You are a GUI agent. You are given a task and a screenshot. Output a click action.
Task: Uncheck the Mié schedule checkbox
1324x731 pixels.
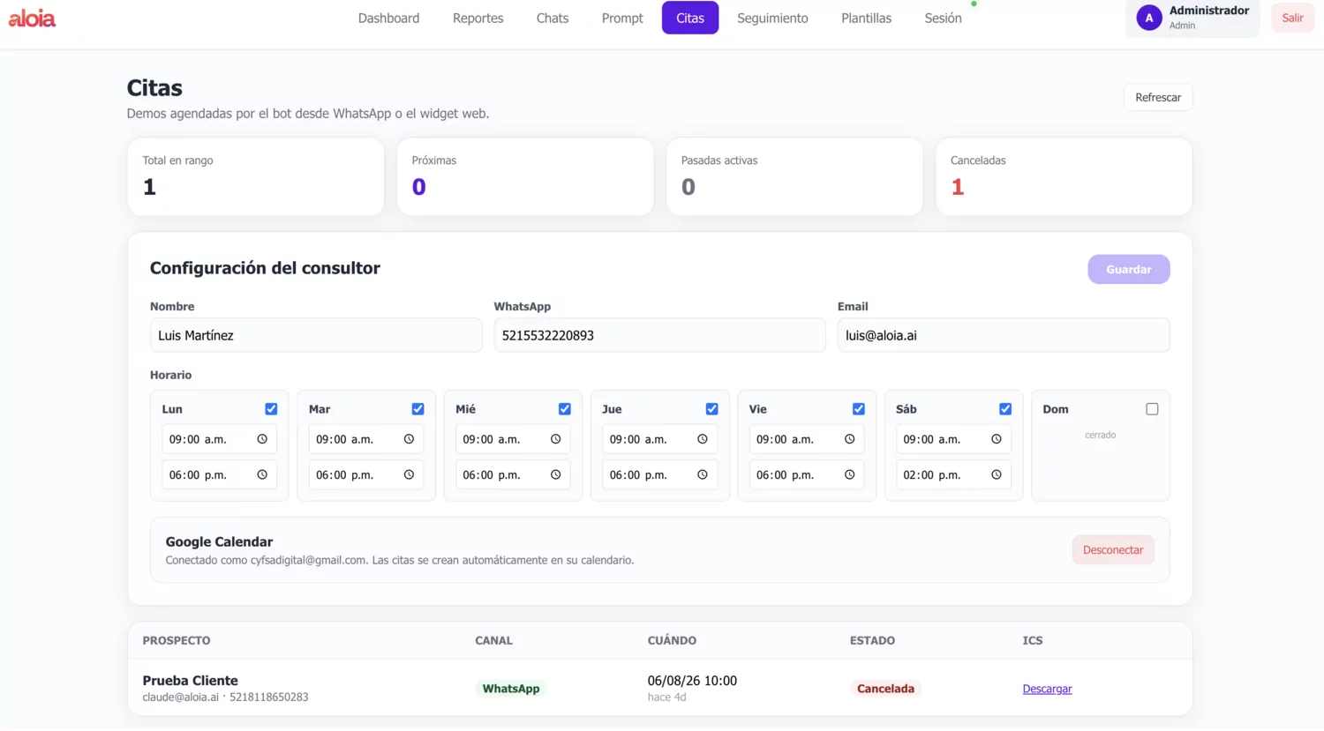564,409
